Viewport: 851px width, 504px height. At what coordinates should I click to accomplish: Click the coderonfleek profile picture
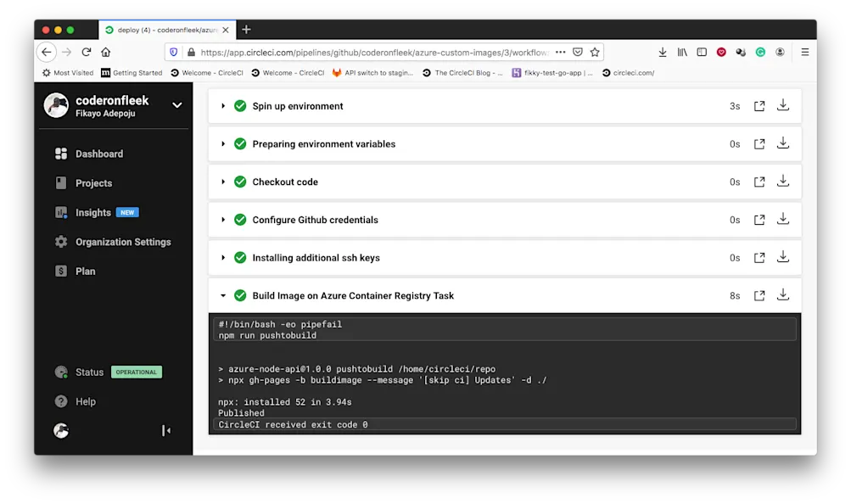(57, 105)
